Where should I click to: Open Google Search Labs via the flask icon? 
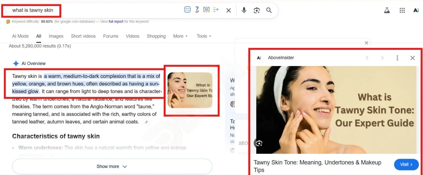[387, 10]
